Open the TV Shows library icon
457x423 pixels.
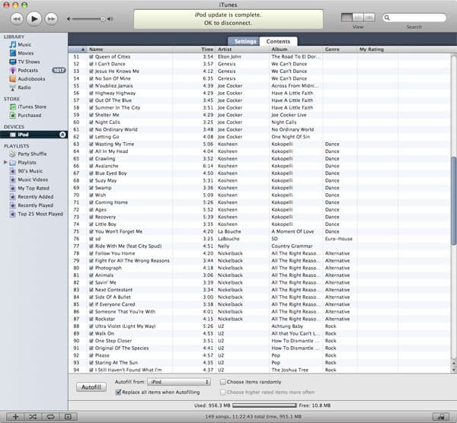13,62
